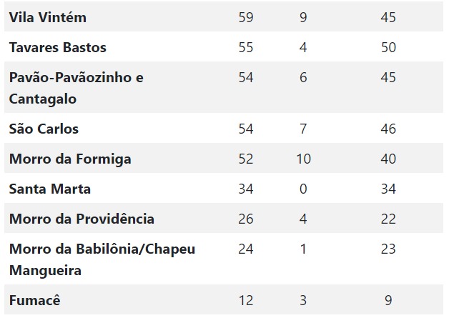Click Morro da Babilônia/Chapeu Mangueira label

[102, 260]
